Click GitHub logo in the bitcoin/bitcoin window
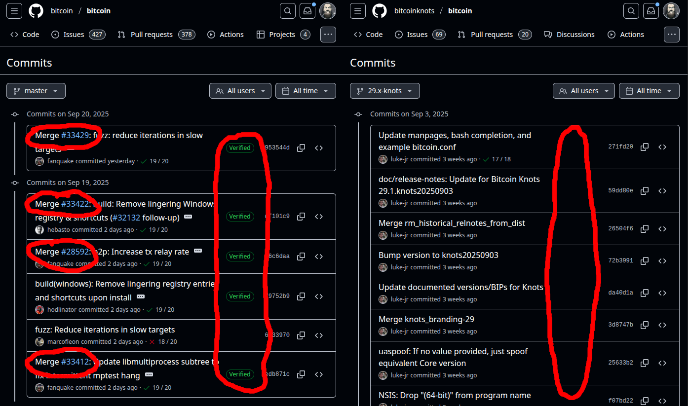 36,11
